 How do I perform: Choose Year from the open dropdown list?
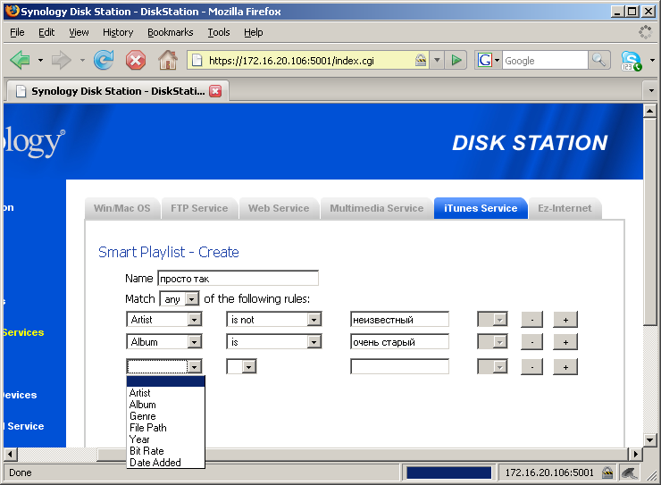click(165, 439)
